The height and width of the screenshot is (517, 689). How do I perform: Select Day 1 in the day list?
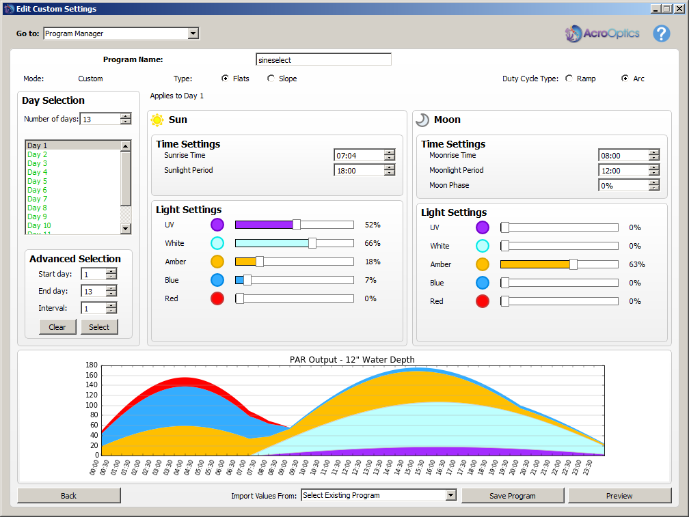click(x=73, y=145)
